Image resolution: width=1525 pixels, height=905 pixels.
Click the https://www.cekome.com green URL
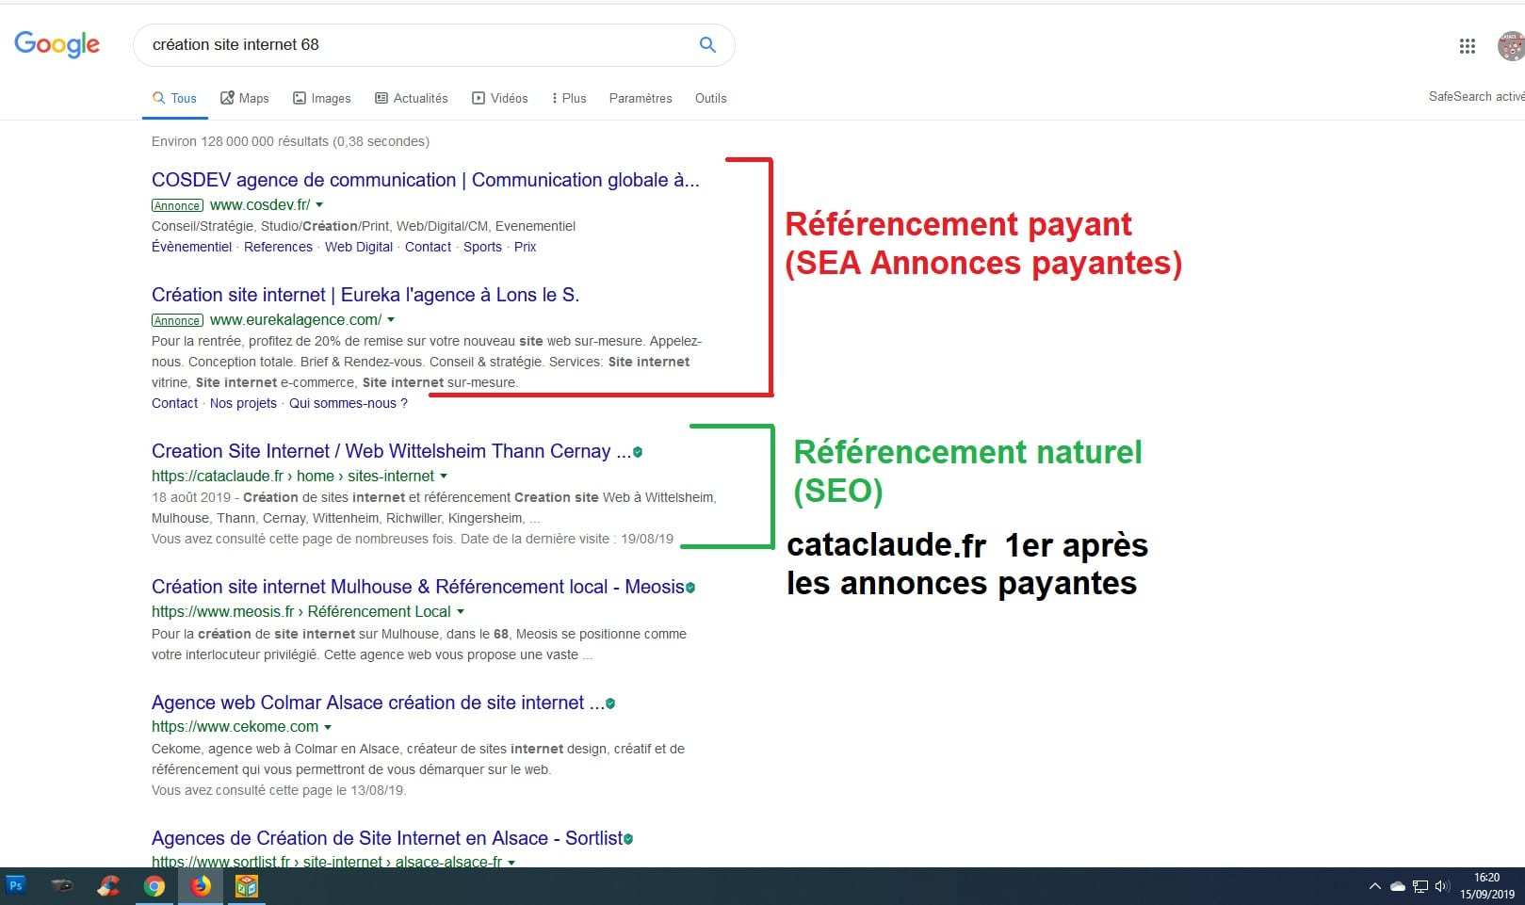pyautogui.click(x=235, y=726)
